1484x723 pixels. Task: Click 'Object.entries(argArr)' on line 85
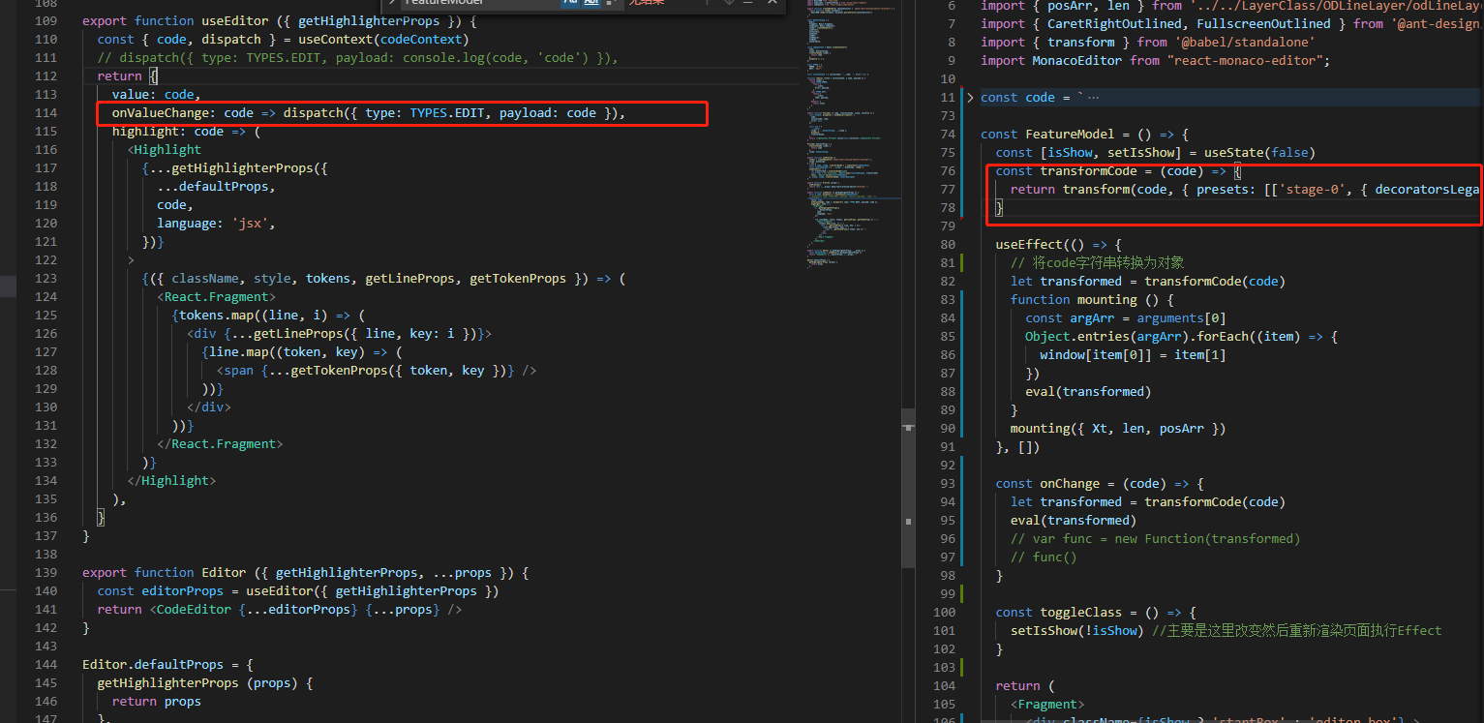1107,337
